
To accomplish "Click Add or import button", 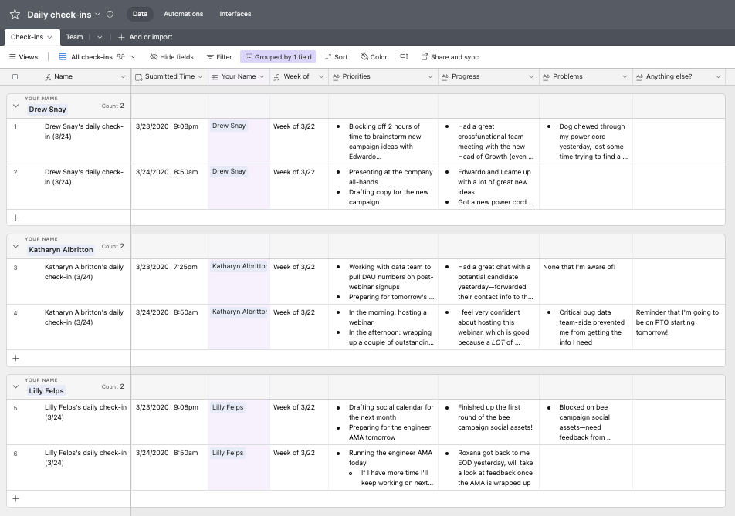I will pos(145,37).
